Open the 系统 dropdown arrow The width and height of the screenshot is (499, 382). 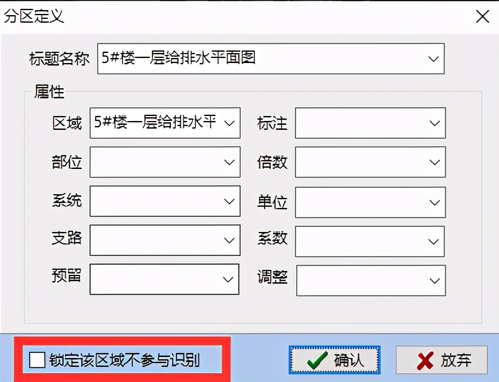(229, 201)
